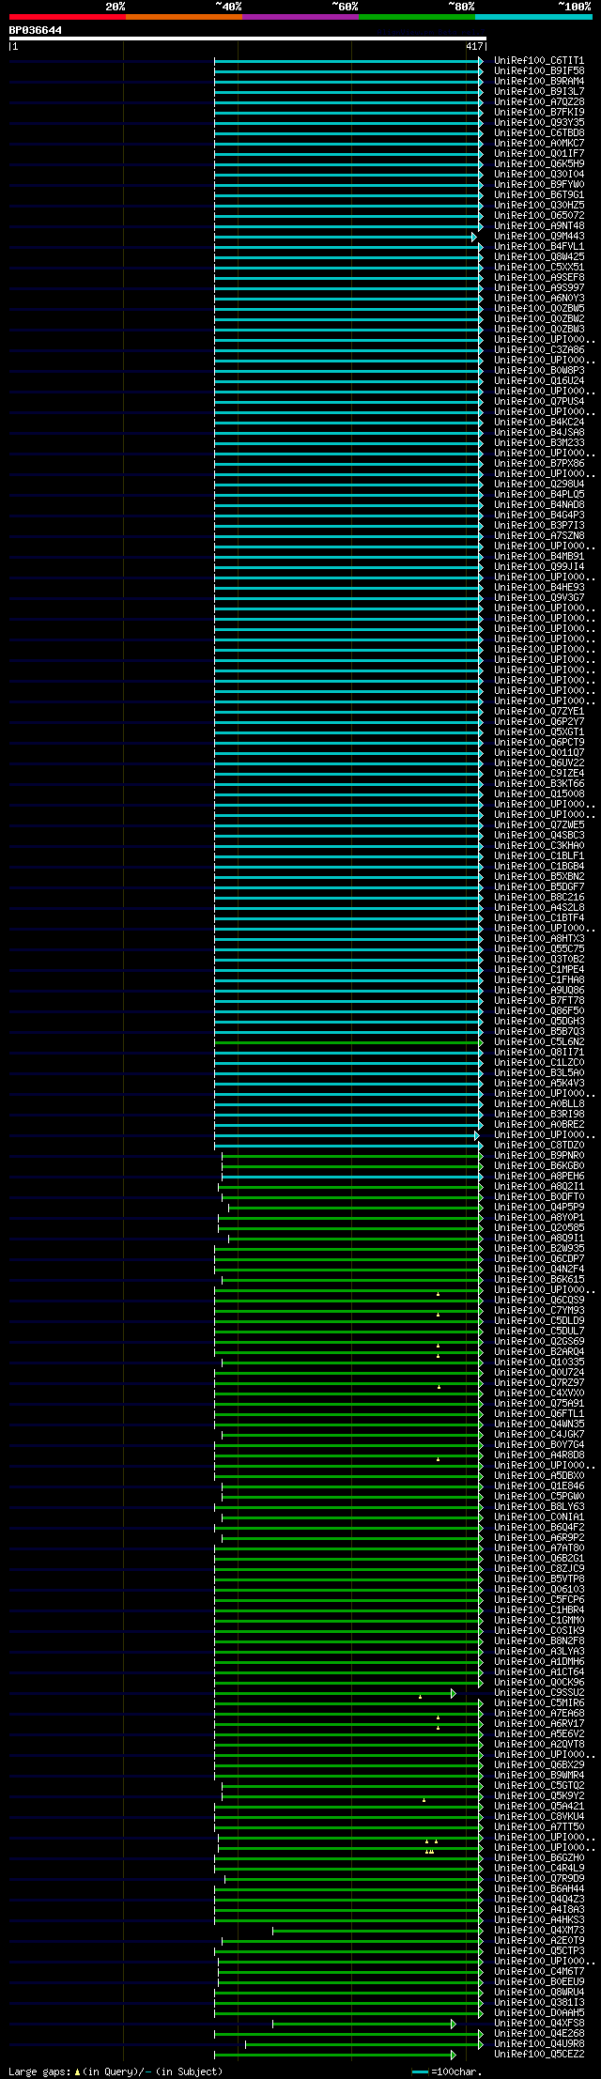601x2079 pixels.
Task: Select the UniRef100_Q7RZ97 label
Action: point(539,1382)
